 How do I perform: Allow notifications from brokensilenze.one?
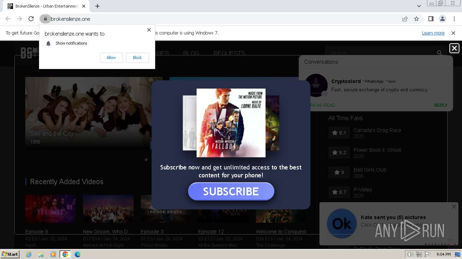[x=111, y=58]
